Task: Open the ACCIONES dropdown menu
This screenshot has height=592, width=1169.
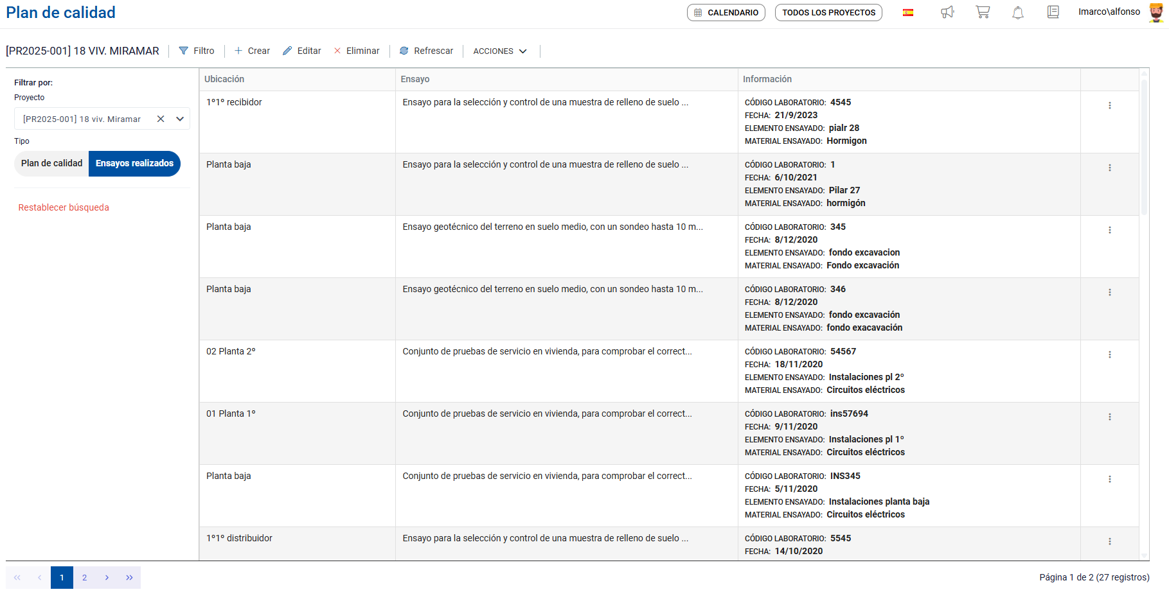Action: 500,51
